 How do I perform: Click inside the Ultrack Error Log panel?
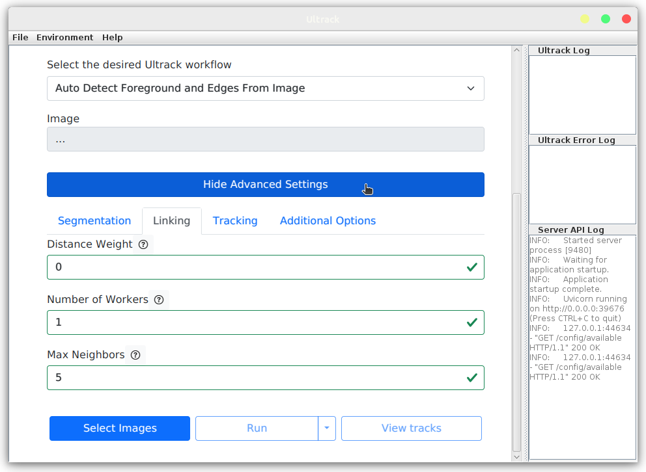click(582, 185)
